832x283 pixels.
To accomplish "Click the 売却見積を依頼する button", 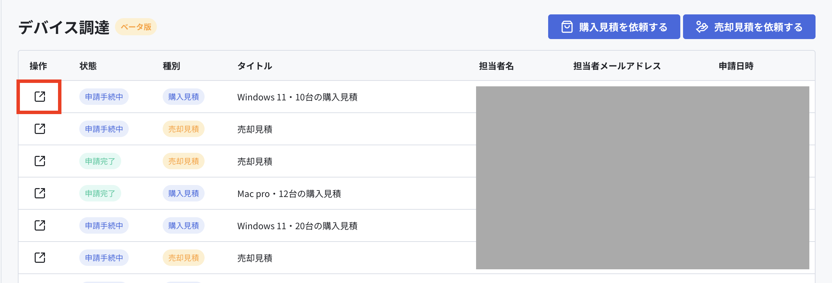I will pos(749,27).
